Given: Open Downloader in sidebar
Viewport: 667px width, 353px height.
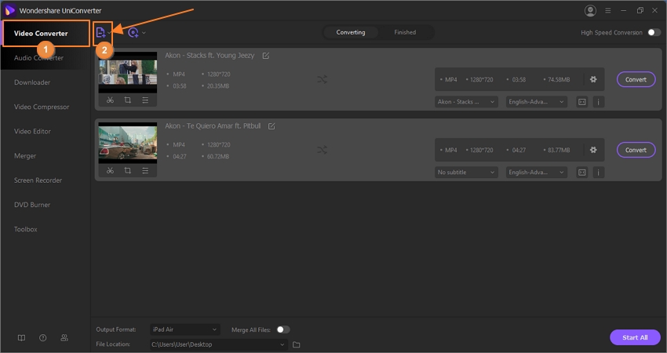Looking at the screenshot, I should pyautogui.click(x=32, y=82).
